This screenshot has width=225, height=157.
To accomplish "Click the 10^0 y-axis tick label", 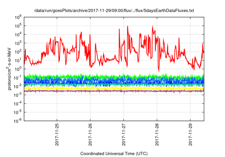I will [18, 69].
